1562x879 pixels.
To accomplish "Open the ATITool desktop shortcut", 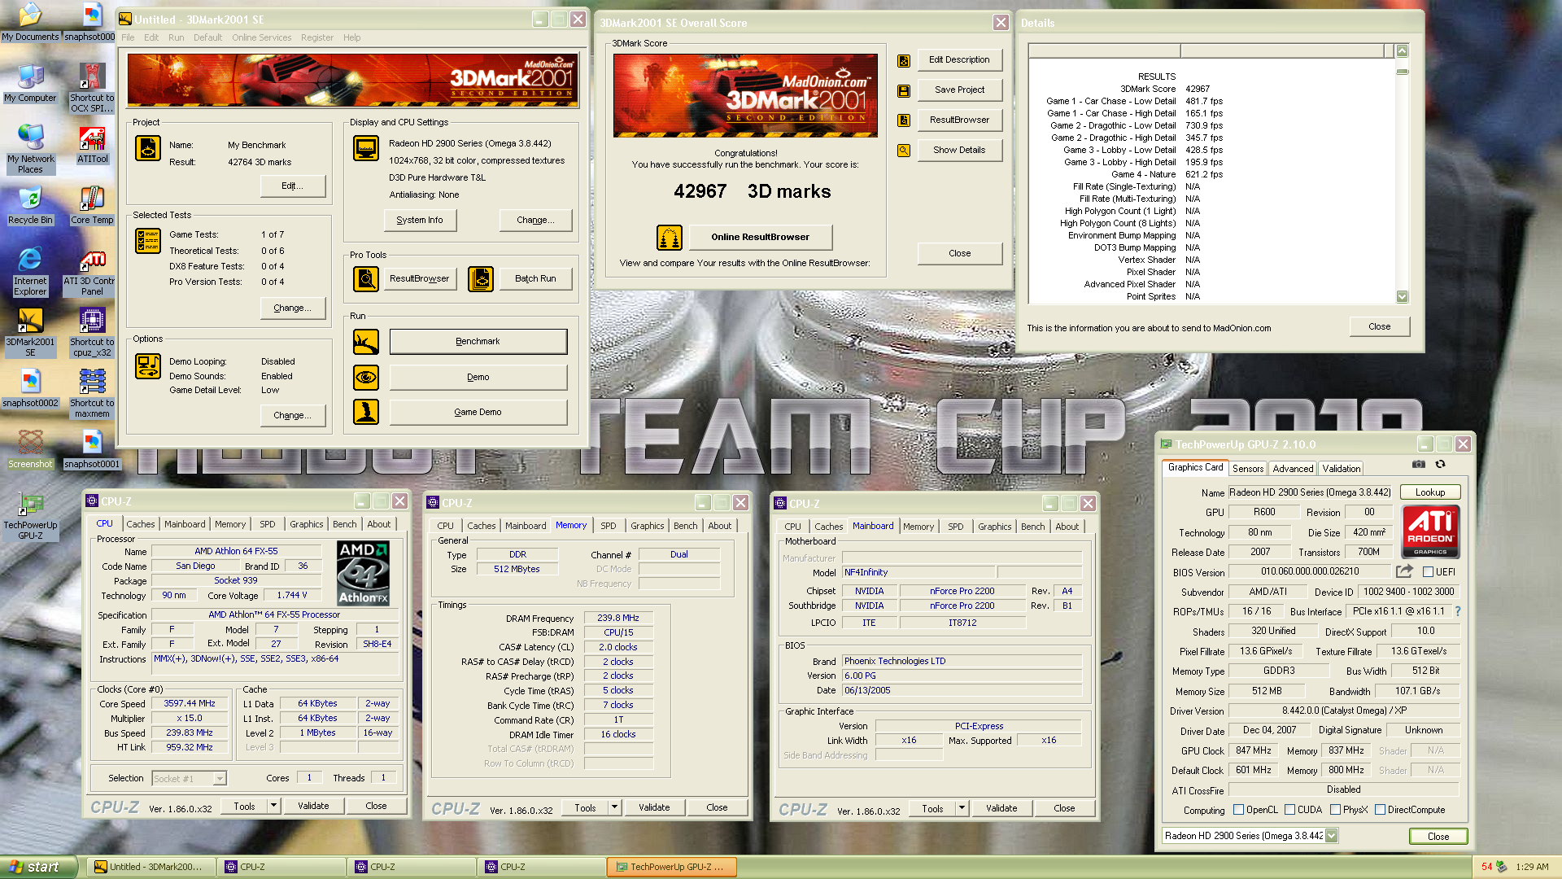I will tap(92, 144).
